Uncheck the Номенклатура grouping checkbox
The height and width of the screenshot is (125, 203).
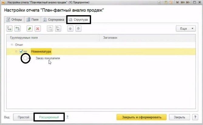[x=21, y=51]
